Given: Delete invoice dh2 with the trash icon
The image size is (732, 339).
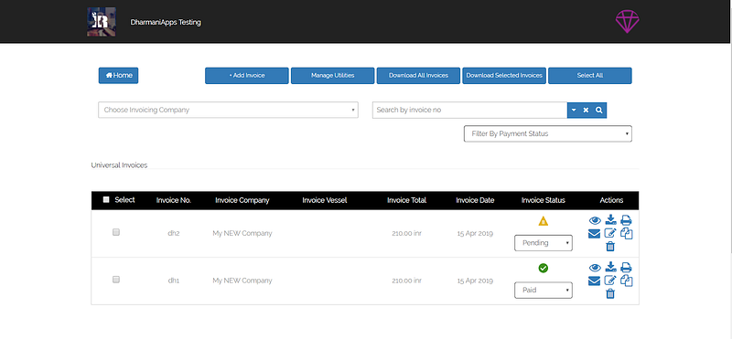Looking at the screenshot, I should [x=610, y=246].
